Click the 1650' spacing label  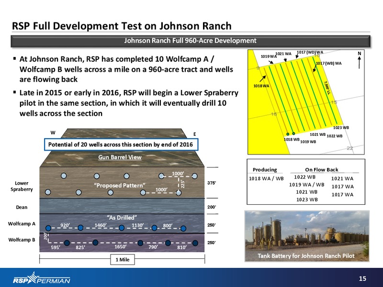pos(121,247)
